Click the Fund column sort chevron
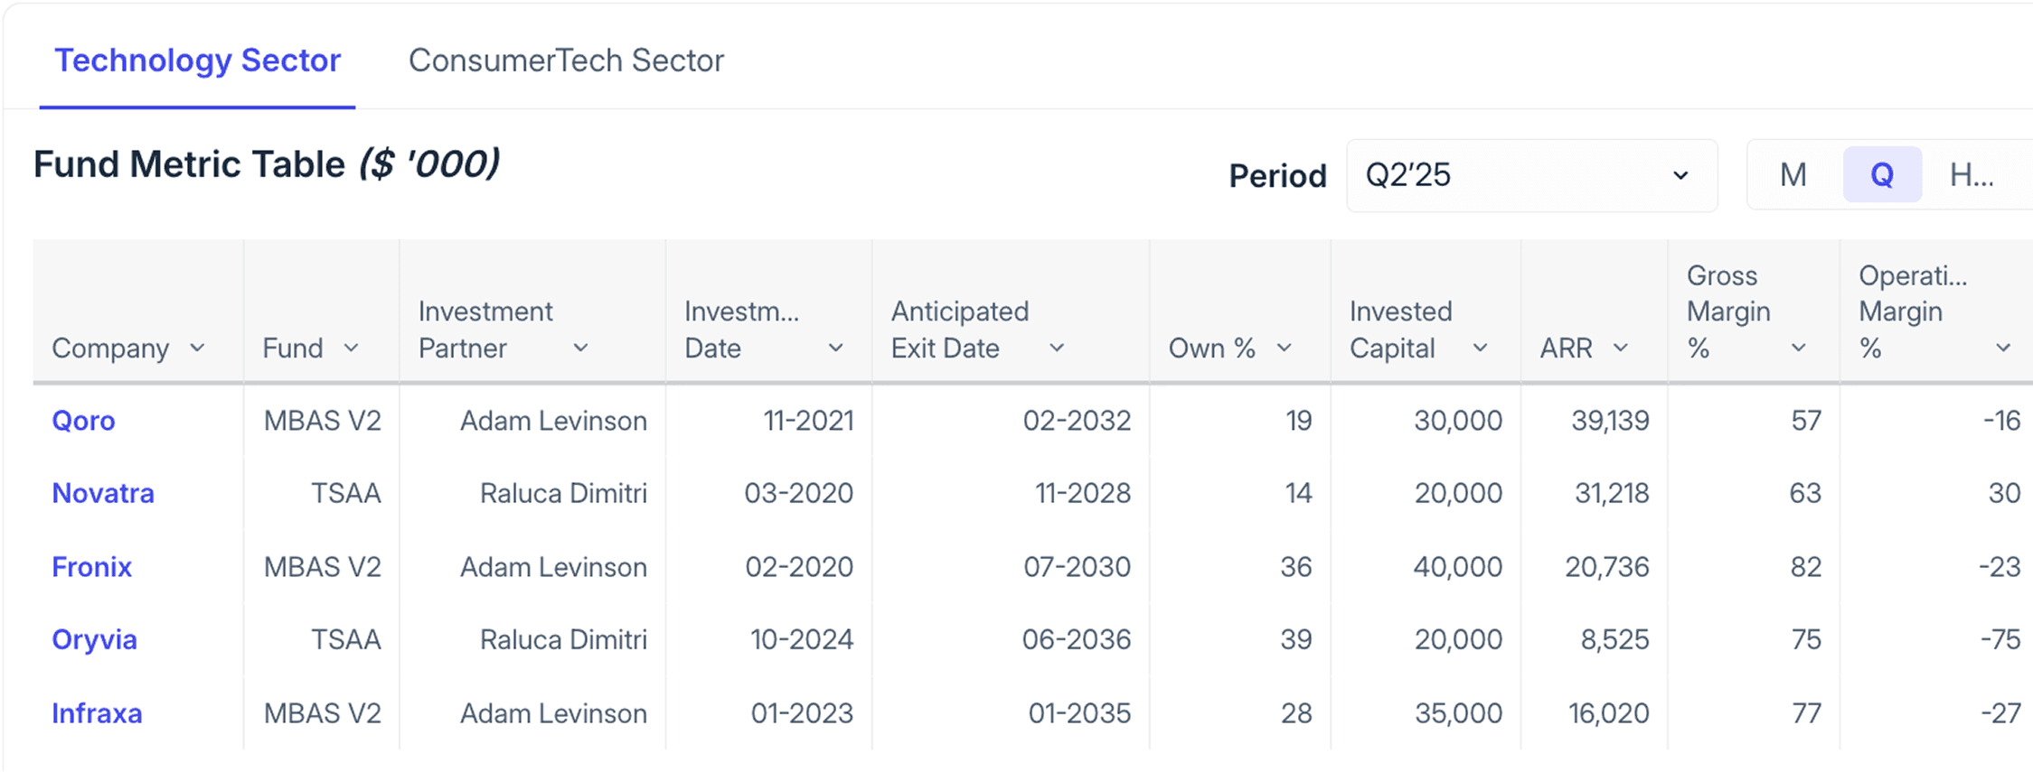The height and width of the screenshot is (772, 2033). [352, 348]
